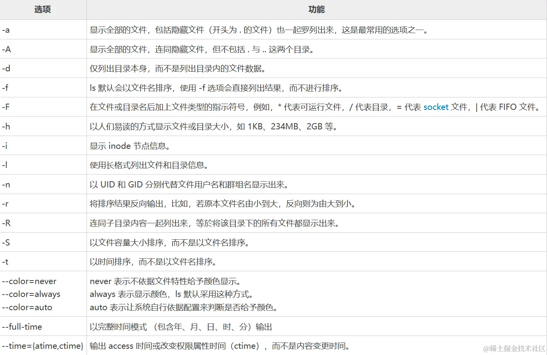The height and width of the screenshot is (355, 548).
Task: Click the --full-time option cell
Action: click(x=43, y=327)
